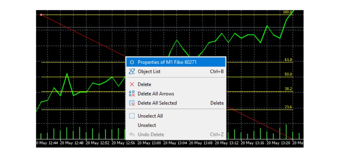Select the 50.0 Fibonacci level label

coord(288,75)
